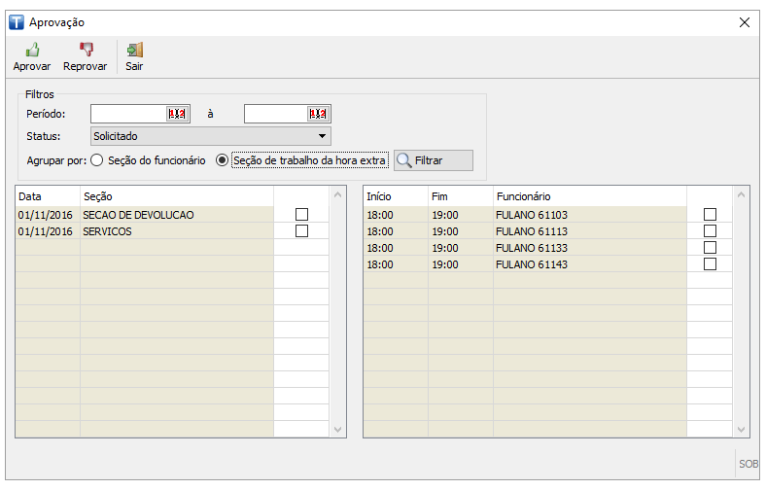Check the SERVICOS row checkbox
766x490 pixels.
coord(301,231)
